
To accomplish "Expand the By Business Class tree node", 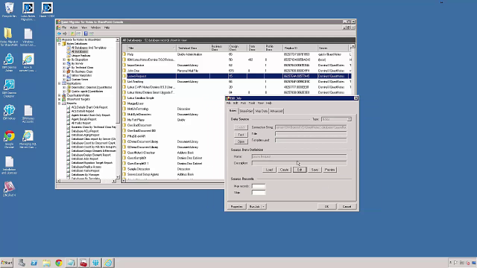I will [x=64, y=71].
